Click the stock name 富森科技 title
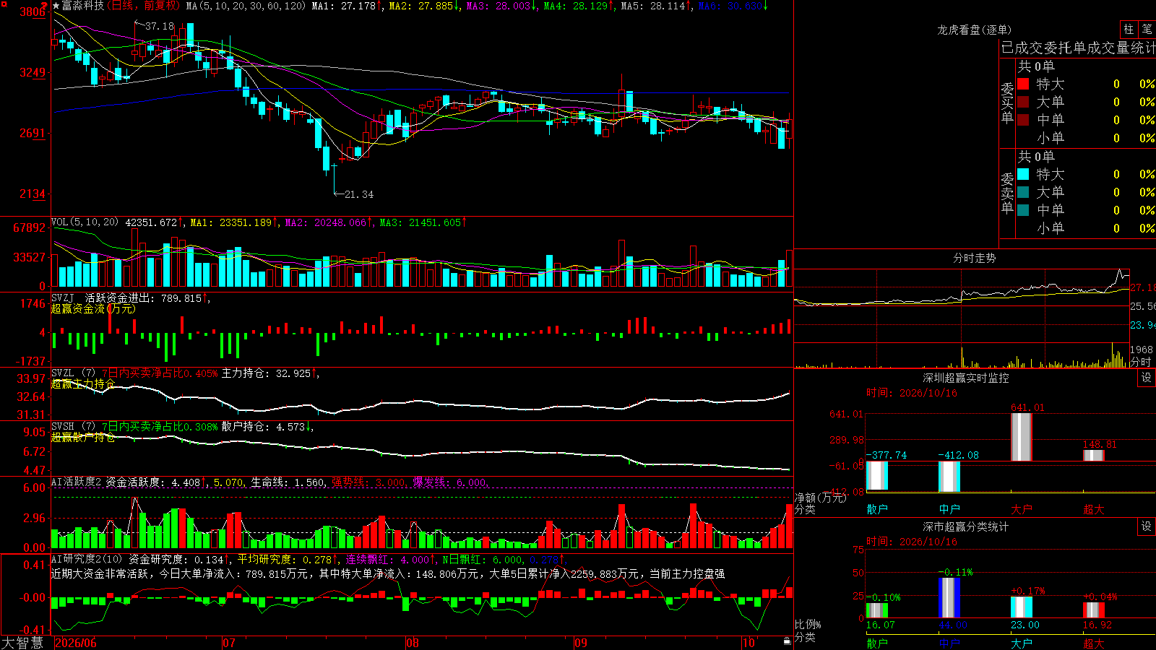Screen dimensions: 1156x650 tap(83, 6)
